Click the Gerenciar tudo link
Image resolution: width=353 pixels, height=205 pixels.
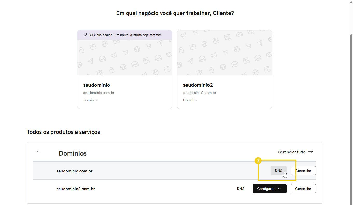click(x=292, y=152)
